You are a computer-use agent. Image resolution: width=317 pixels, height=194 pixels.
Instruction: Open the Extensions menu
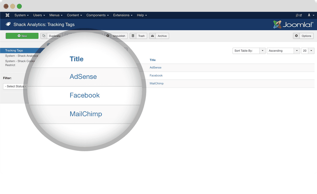[x=122, y=15]
